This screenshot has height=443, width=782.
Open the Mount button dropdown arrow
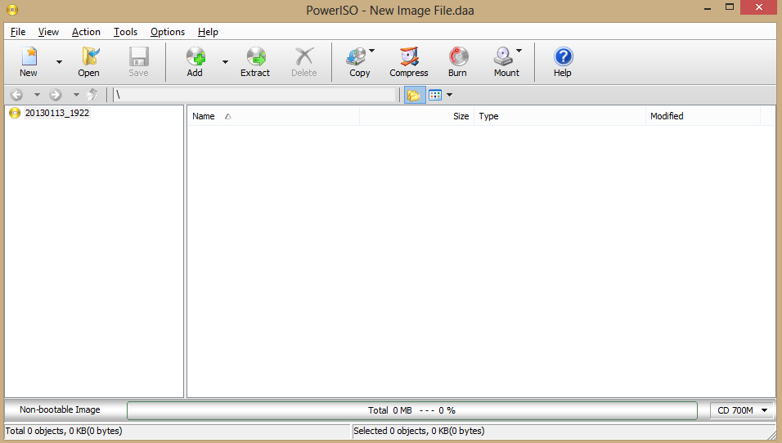click(519, 51)
